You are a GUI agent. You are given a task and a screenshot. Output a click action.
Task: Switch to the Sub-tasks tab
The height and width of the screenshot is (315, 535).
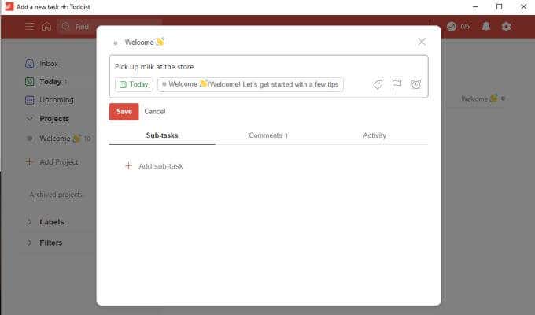(162, 135)
